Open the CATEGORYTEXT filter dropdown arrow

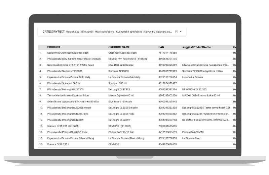click(181, 32)
